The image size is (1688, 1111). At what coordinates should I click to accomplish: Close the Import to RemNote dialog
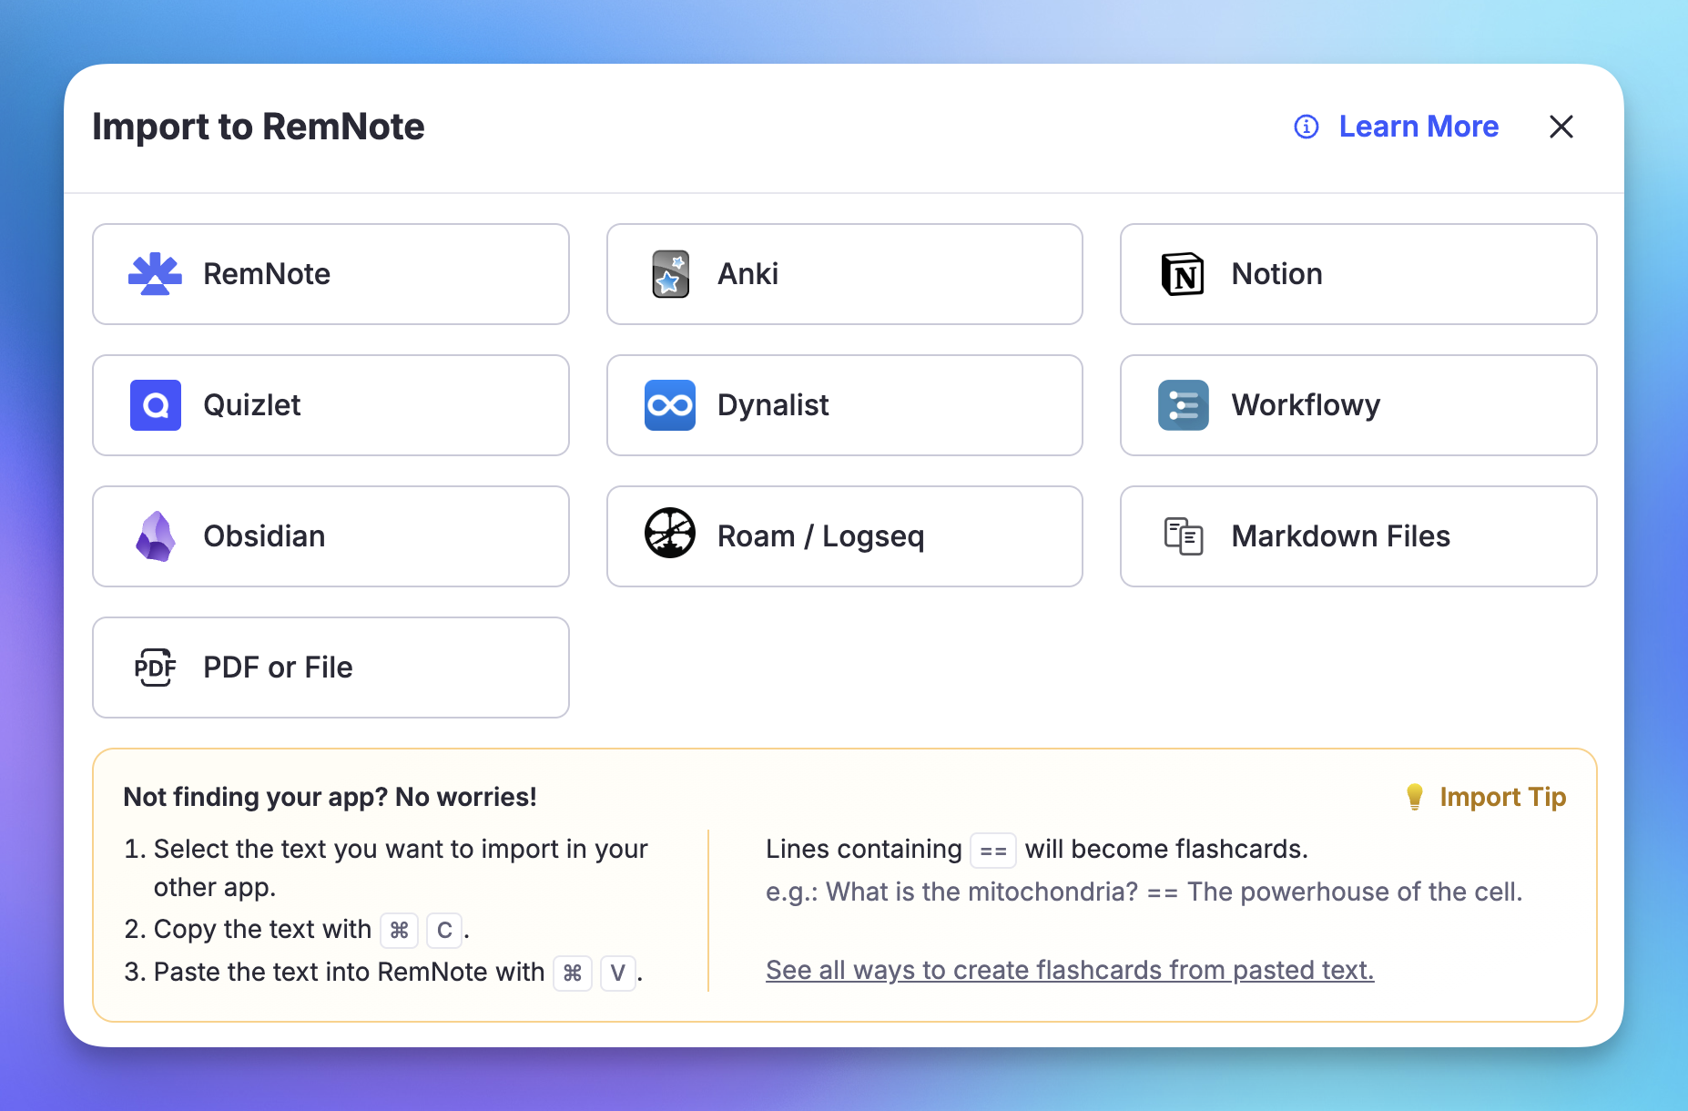tap(1561, 127)
